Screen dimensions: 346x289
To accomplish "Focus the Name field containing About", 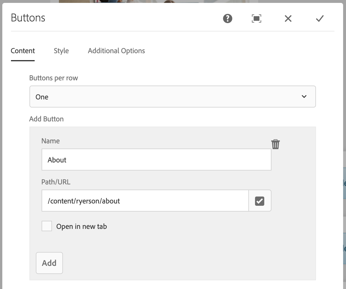I will [156, 160].
